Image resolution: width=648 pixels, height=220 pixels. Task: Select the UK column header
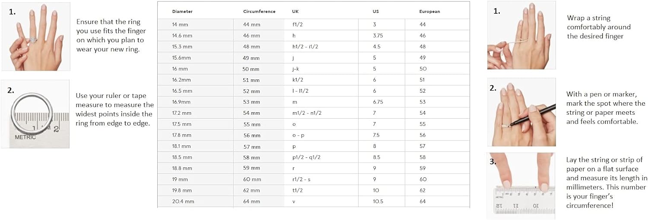pyautogui.click(x=295, y=12)
